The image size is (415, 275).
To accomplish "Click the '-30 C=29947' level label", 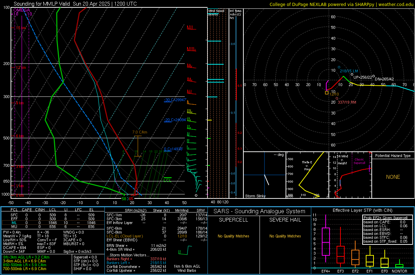I will pyautogui.click(x=175, y=100).
